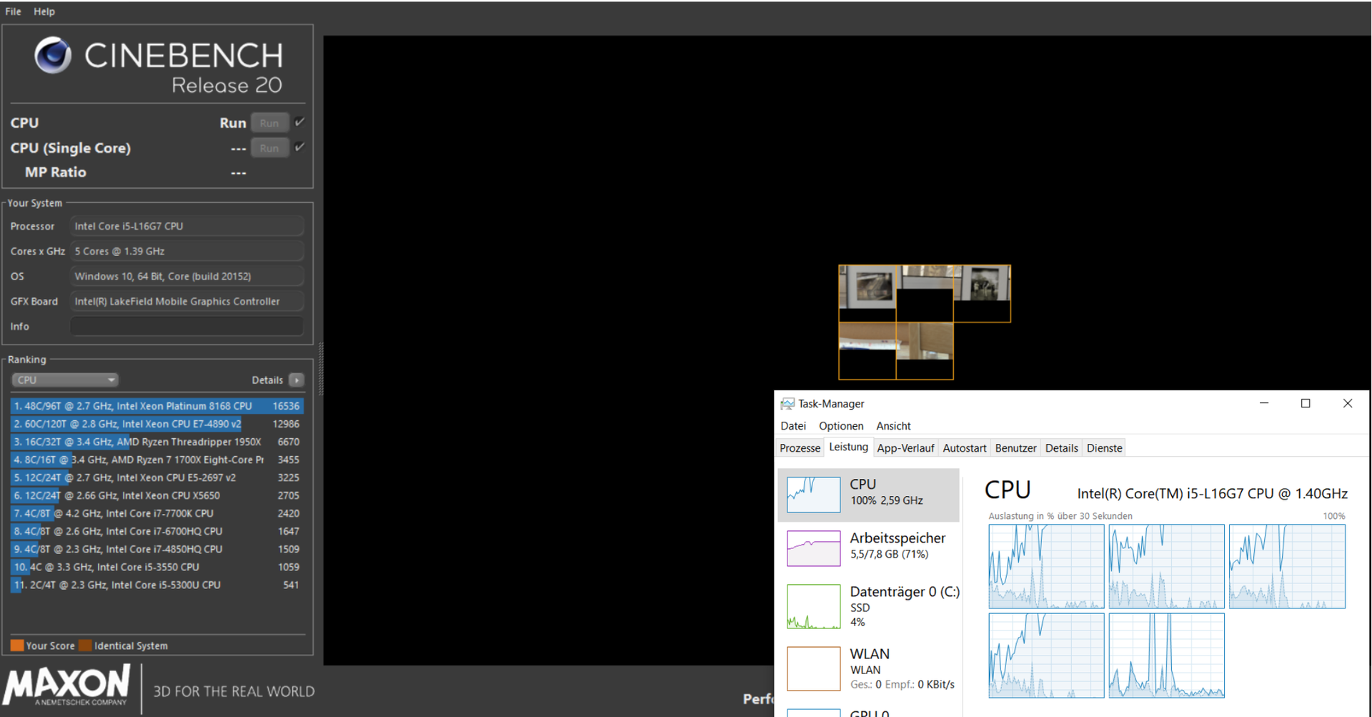Switch to the Dienste tab
1372x717 pixels.
click(1104, 448)
